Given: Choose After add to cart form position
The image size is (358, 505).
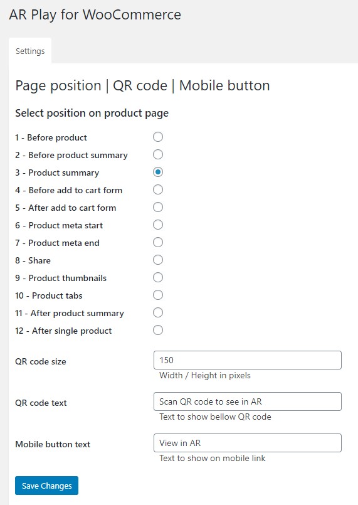Looking at the screenshot, I should 158,207.
